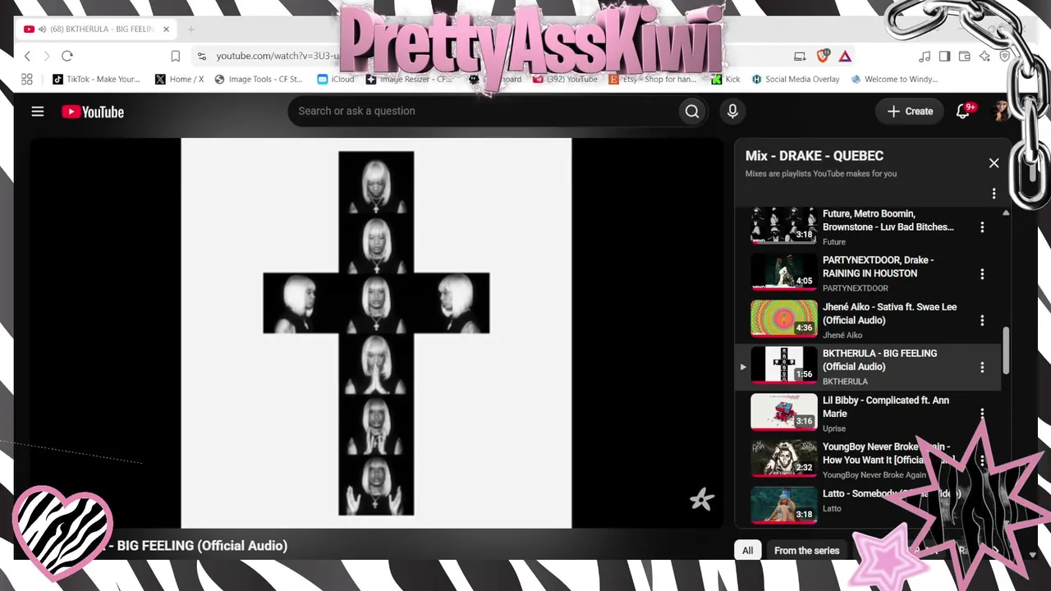Viewport: 1051px width, 591px height.
Task: Select the From the series chip
Action: tap(806, 551)
